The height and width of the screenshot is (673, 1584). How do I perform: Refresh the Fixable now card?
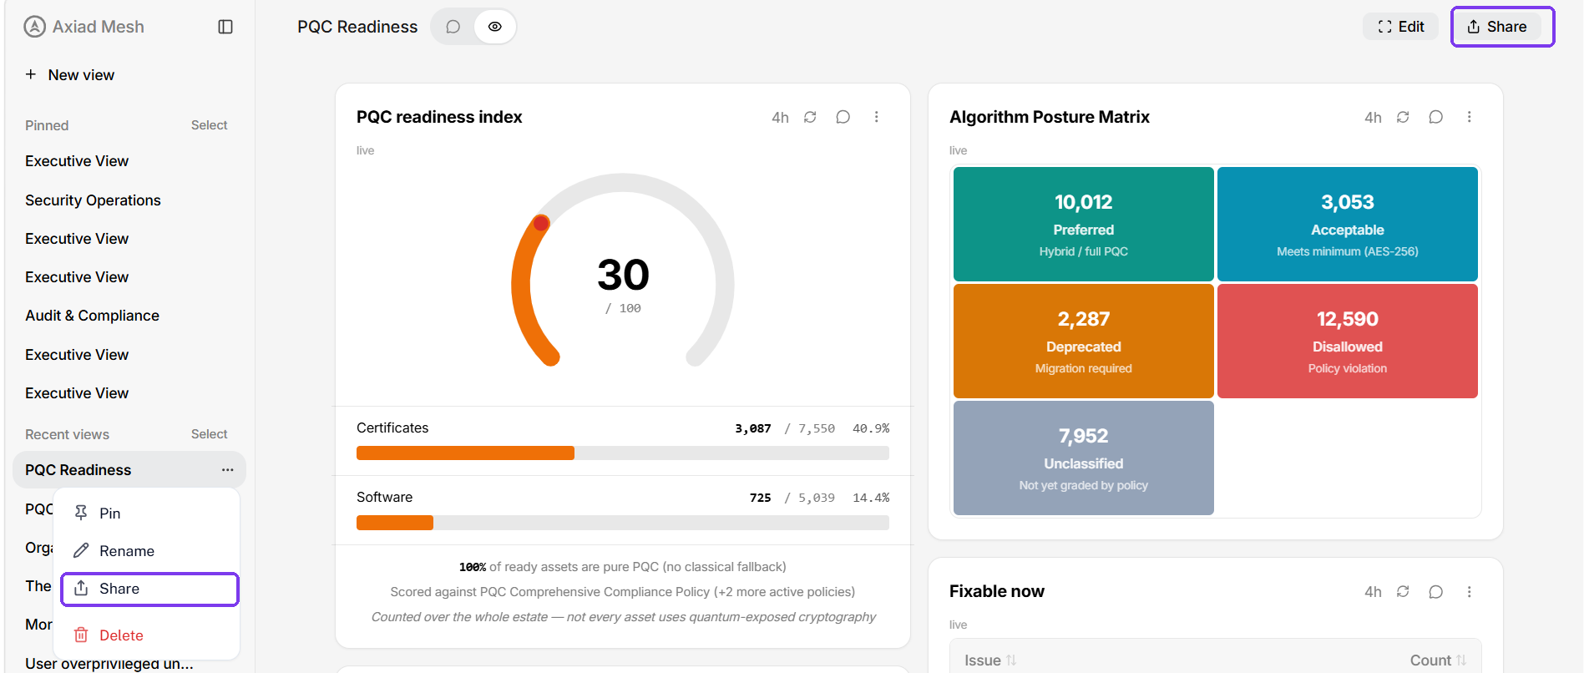point(1403,591)
